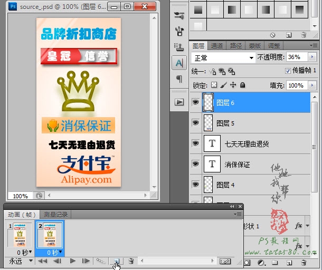Go to next animation frame
This screenshot has width=322, height=270.
click(86, 261)
